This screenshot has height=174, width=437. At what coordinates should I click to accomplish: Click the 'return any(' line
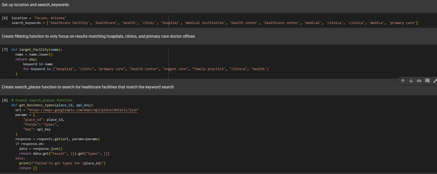coord(26,59)
